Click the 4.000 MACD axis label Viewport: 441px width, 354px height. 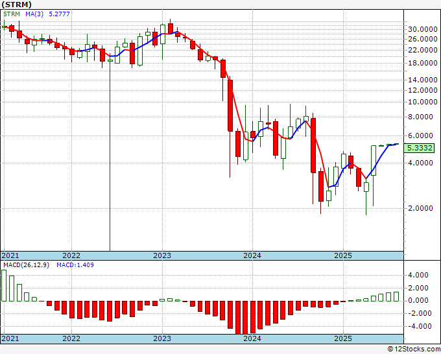[418, 275]
